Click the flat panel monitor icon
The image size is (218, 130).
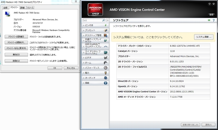pyautogui.click(x=105, y=53)
